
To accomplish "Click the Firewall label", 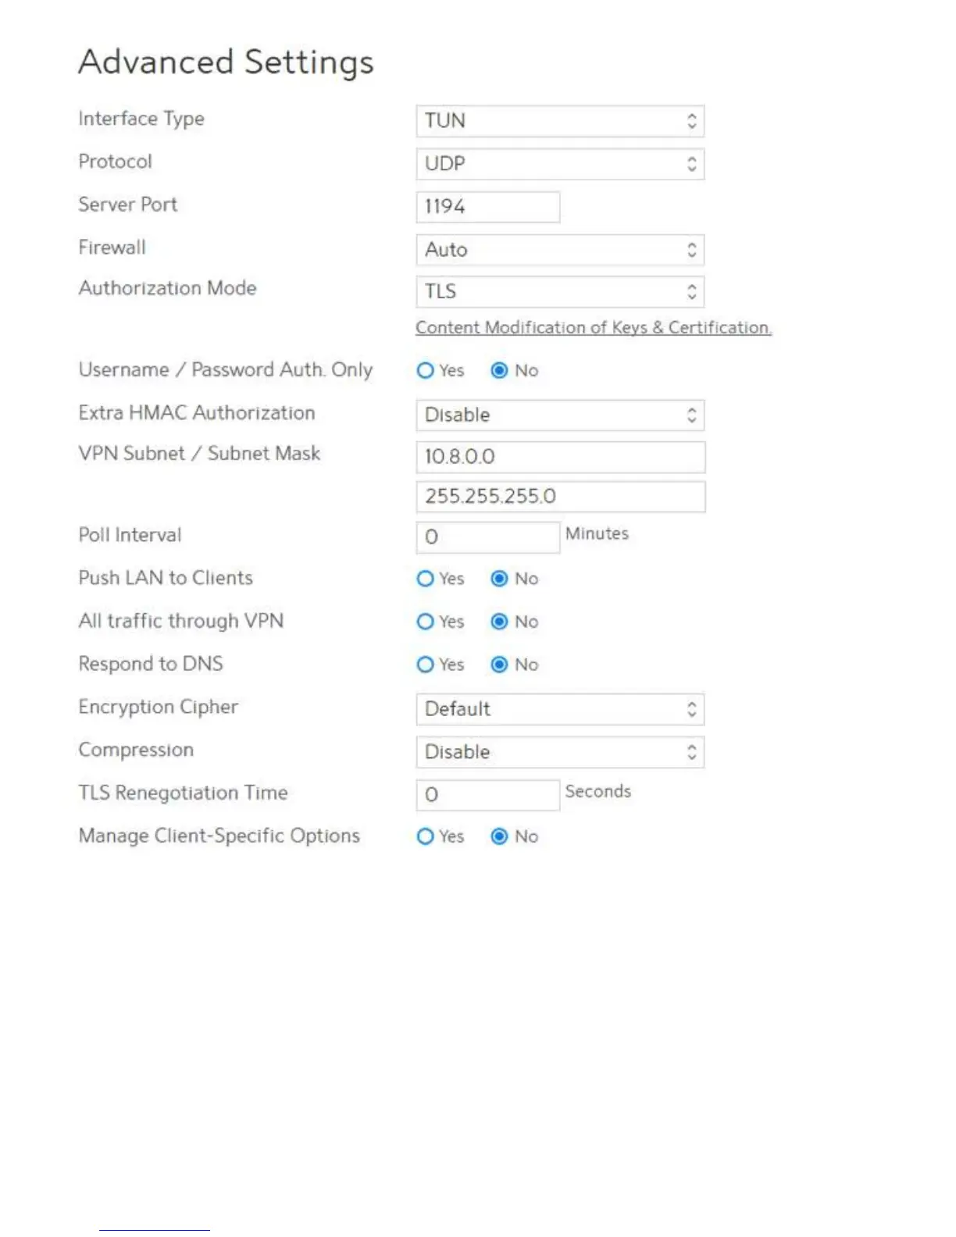I will click(112, 248).
